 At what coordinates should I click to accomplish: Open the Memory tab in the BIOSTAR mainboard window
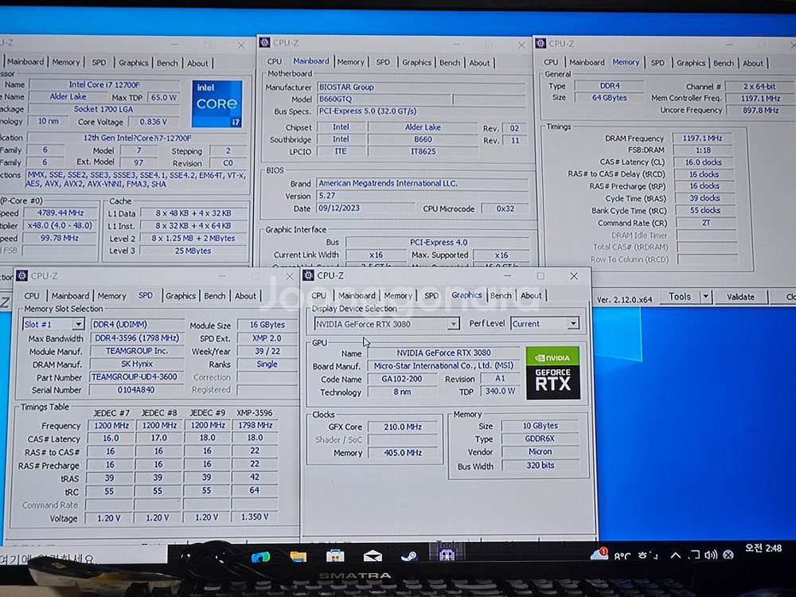pos(351,62)
